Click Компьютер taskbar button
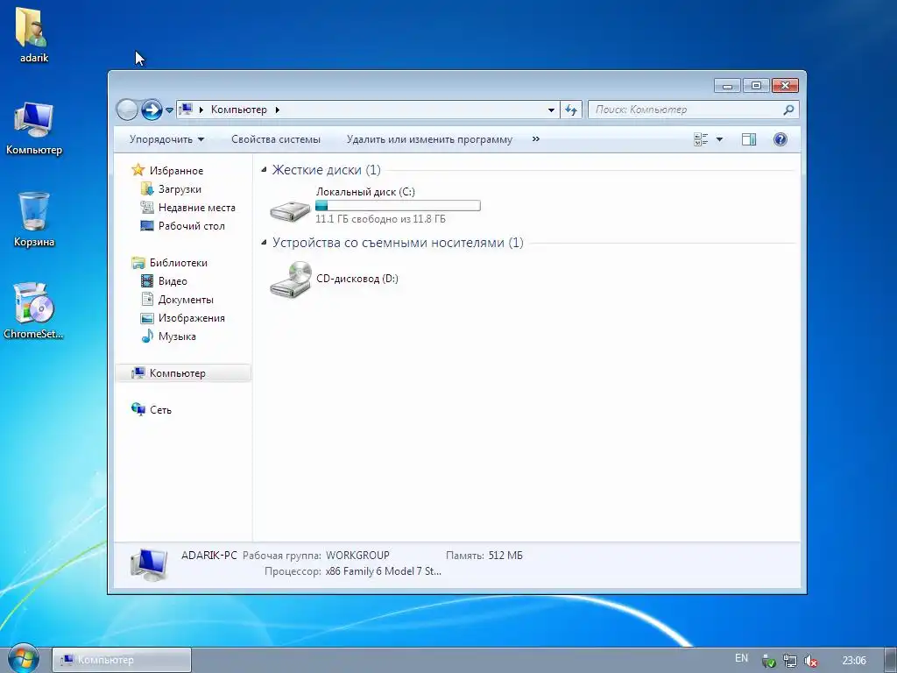897x673 pixels. coord(122,660)
